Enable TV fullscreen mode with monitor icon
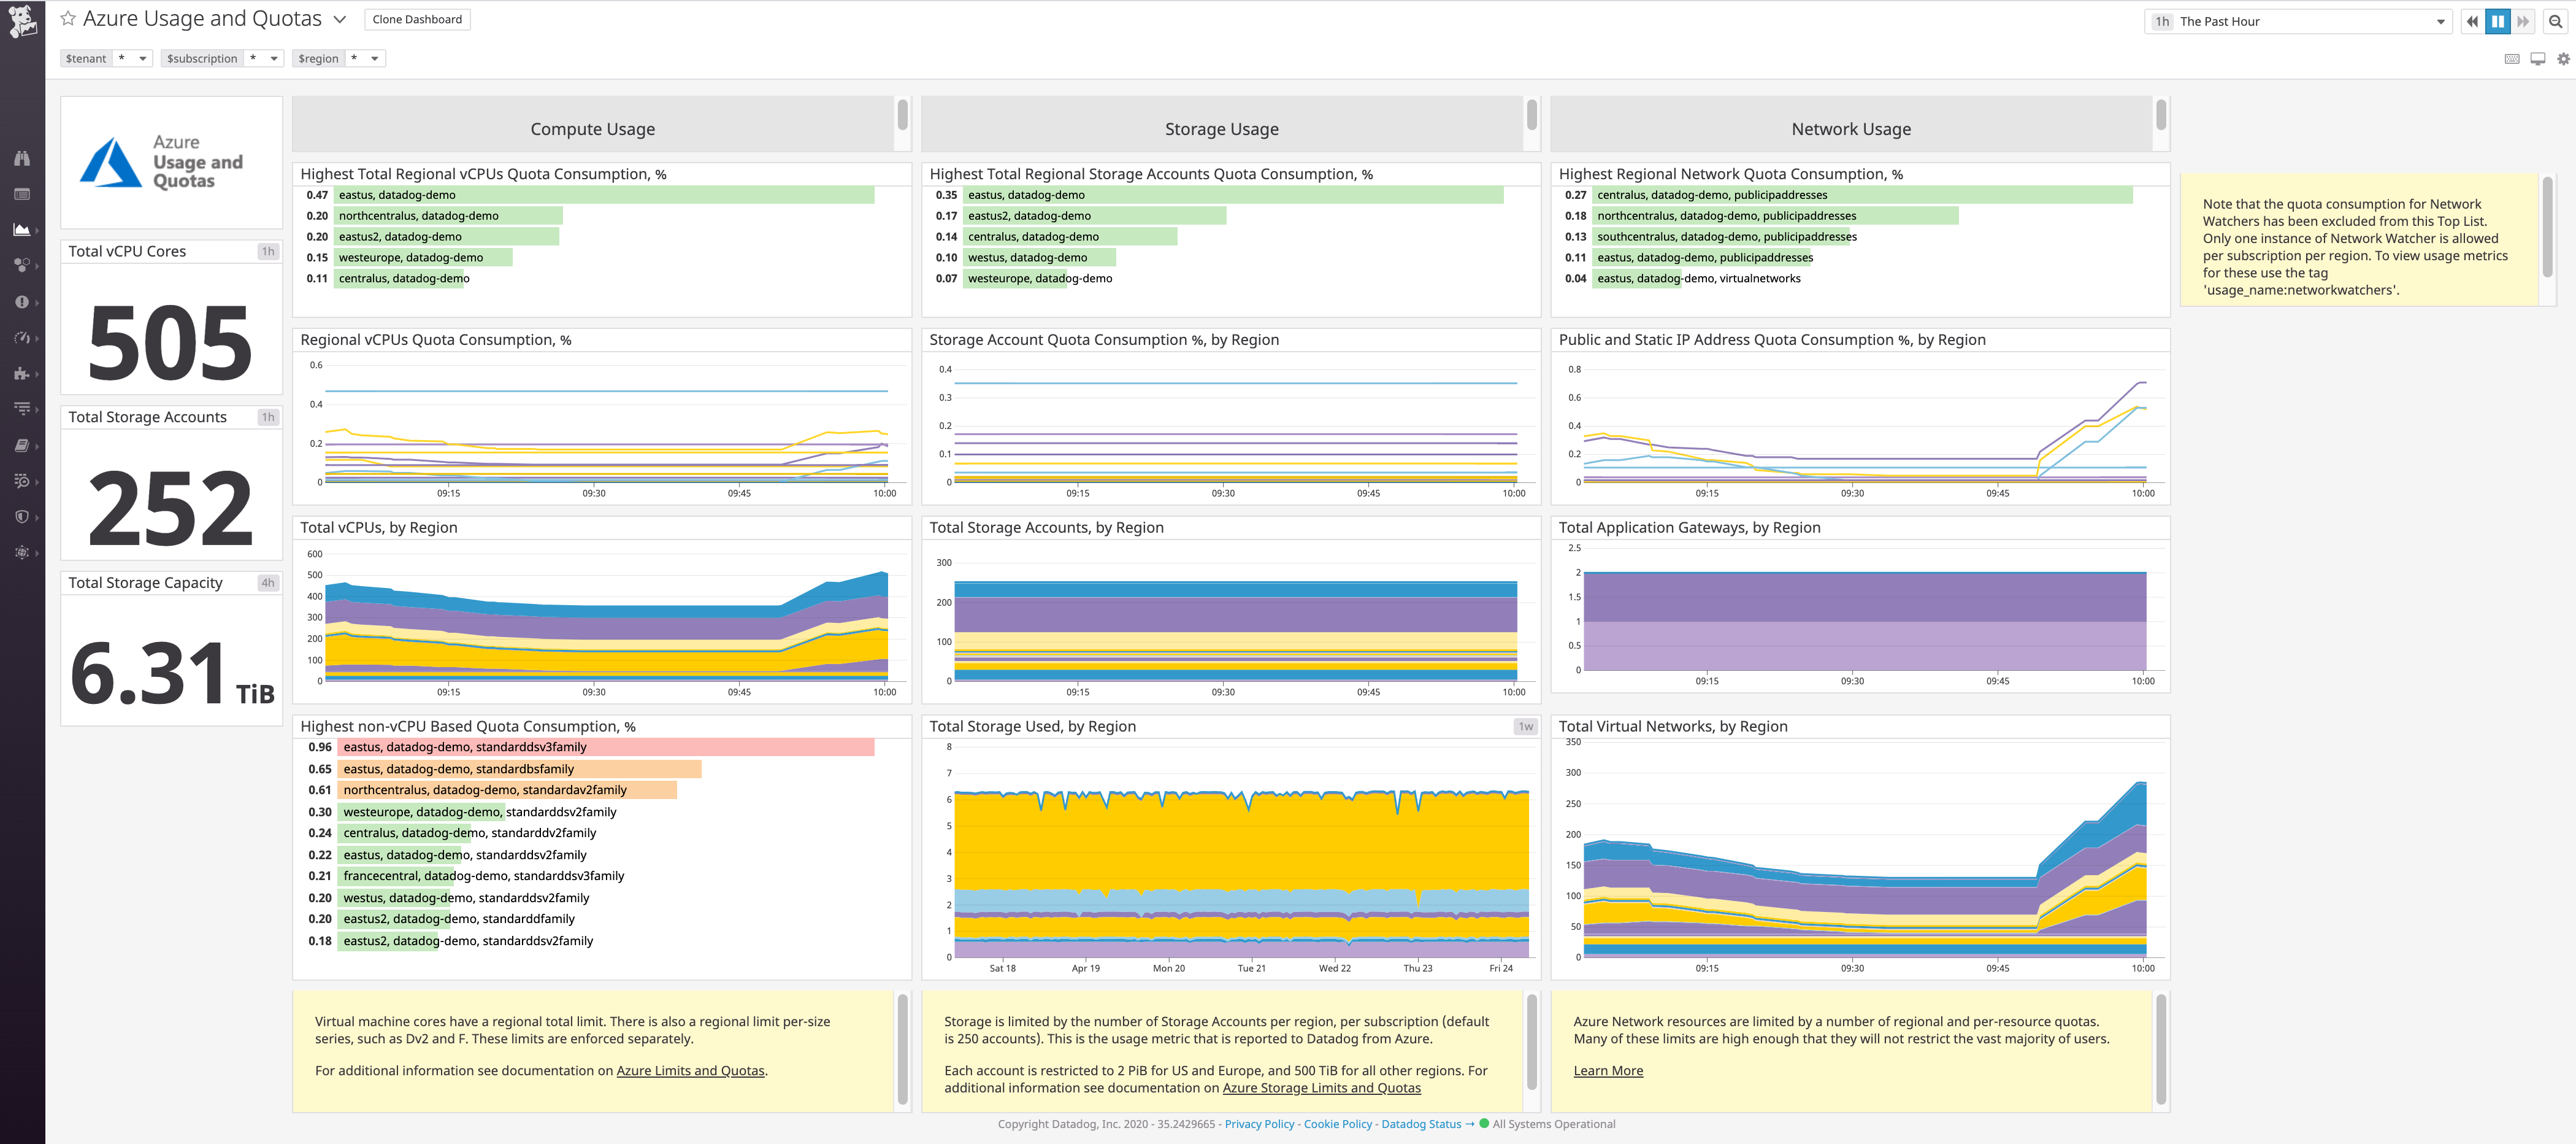The image size is (2576, 1144). [2537, 58]
